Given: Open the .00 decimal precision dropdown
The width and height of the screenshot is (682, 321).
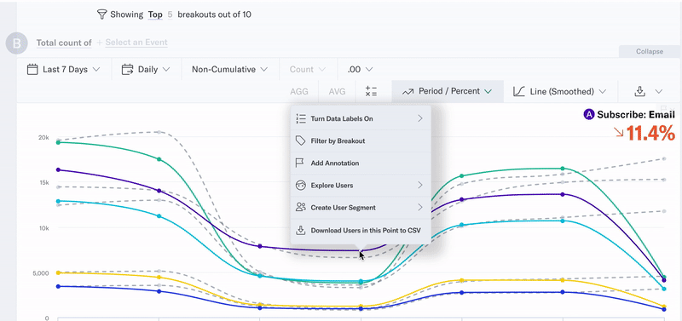Looking at the screenshot, I should (360, 70).
